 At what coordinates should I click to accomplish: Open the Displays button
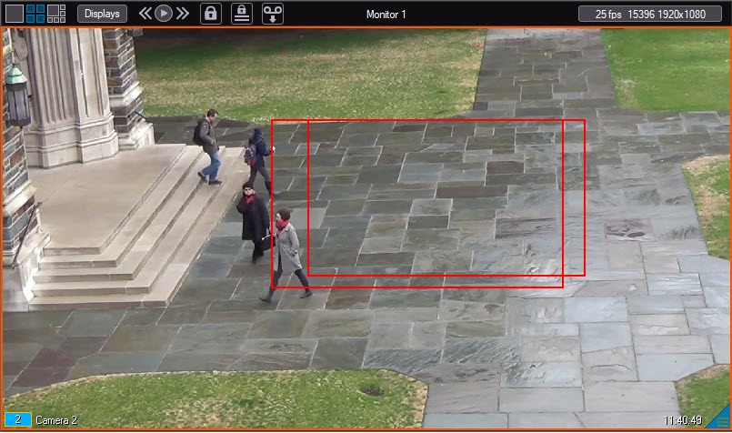pyautogui.click(x=102, y=14)
